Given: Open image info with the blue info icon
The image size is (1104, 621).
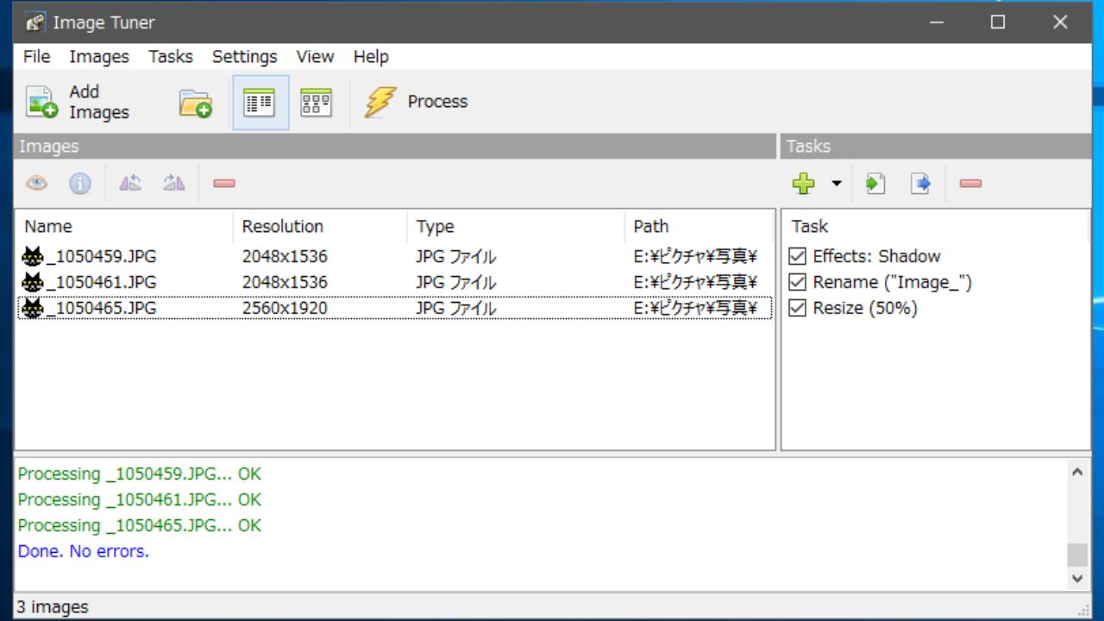Looking at the screenshot, I should (80, 183).
